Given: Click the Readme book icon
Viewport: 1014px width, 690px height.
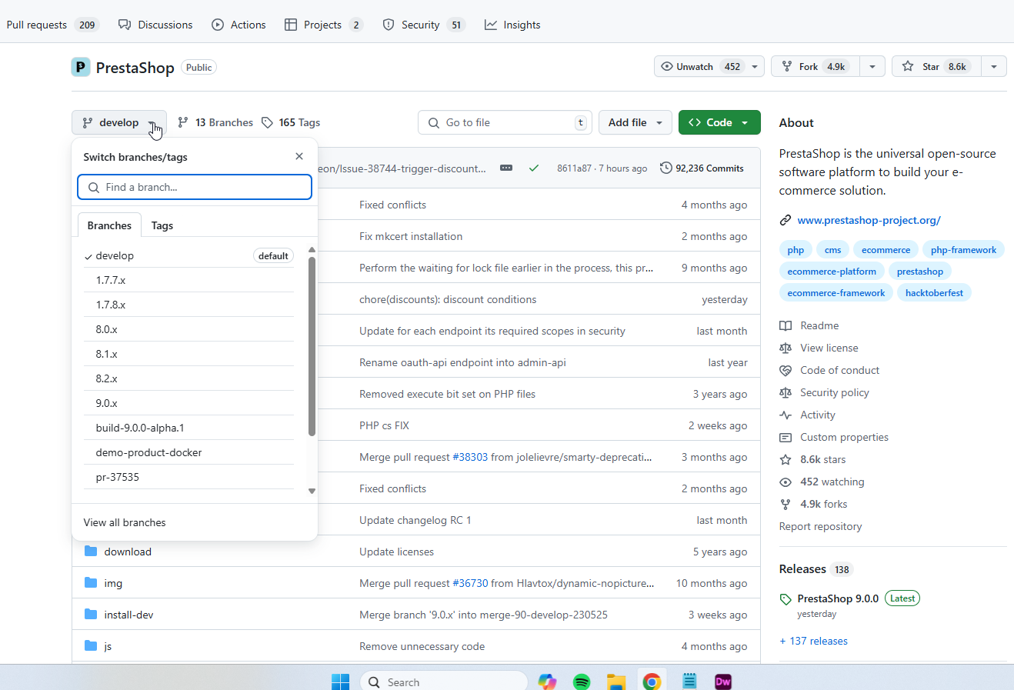Looking at the screenshot, I should pos(786,325).
